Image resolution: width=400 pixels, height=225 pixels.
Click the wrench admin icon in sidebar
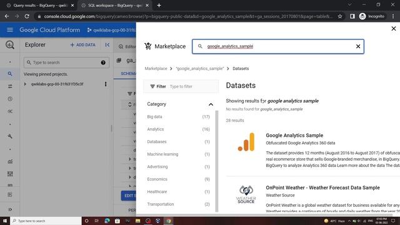click(10, 136)
